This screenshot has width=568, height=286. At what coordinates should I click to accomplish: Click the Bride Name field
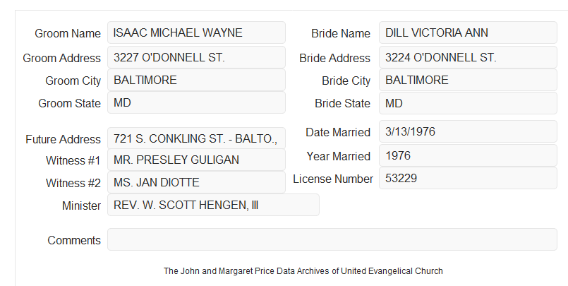point(468,32)
